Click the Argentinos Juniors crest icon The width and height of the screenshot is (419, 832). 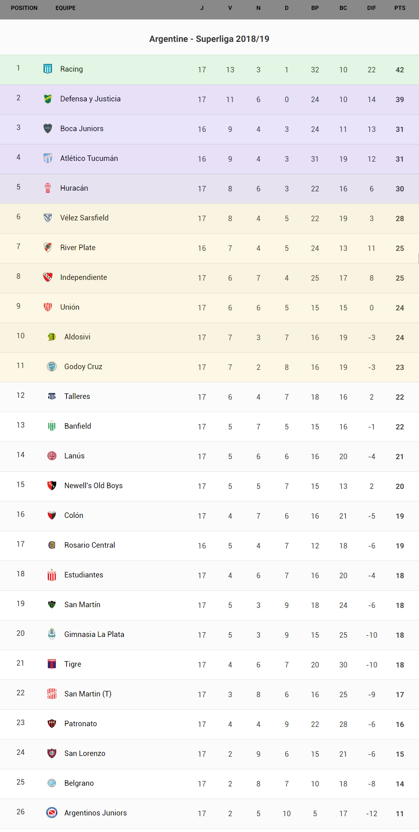[x=52, y=813]
